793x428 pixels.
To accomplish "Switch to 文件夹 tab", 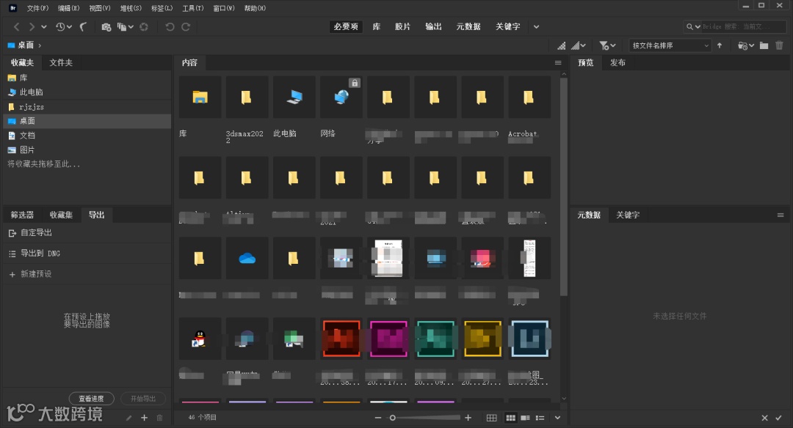I will 61,62.
